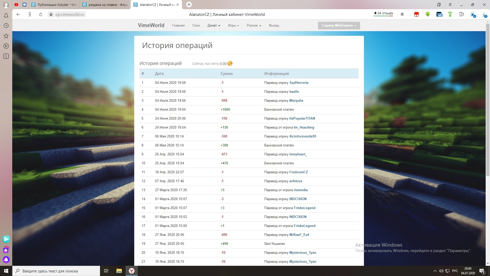490x276 pixels.
Task: Click the РУС language indicator
Action: coord(455,271)
